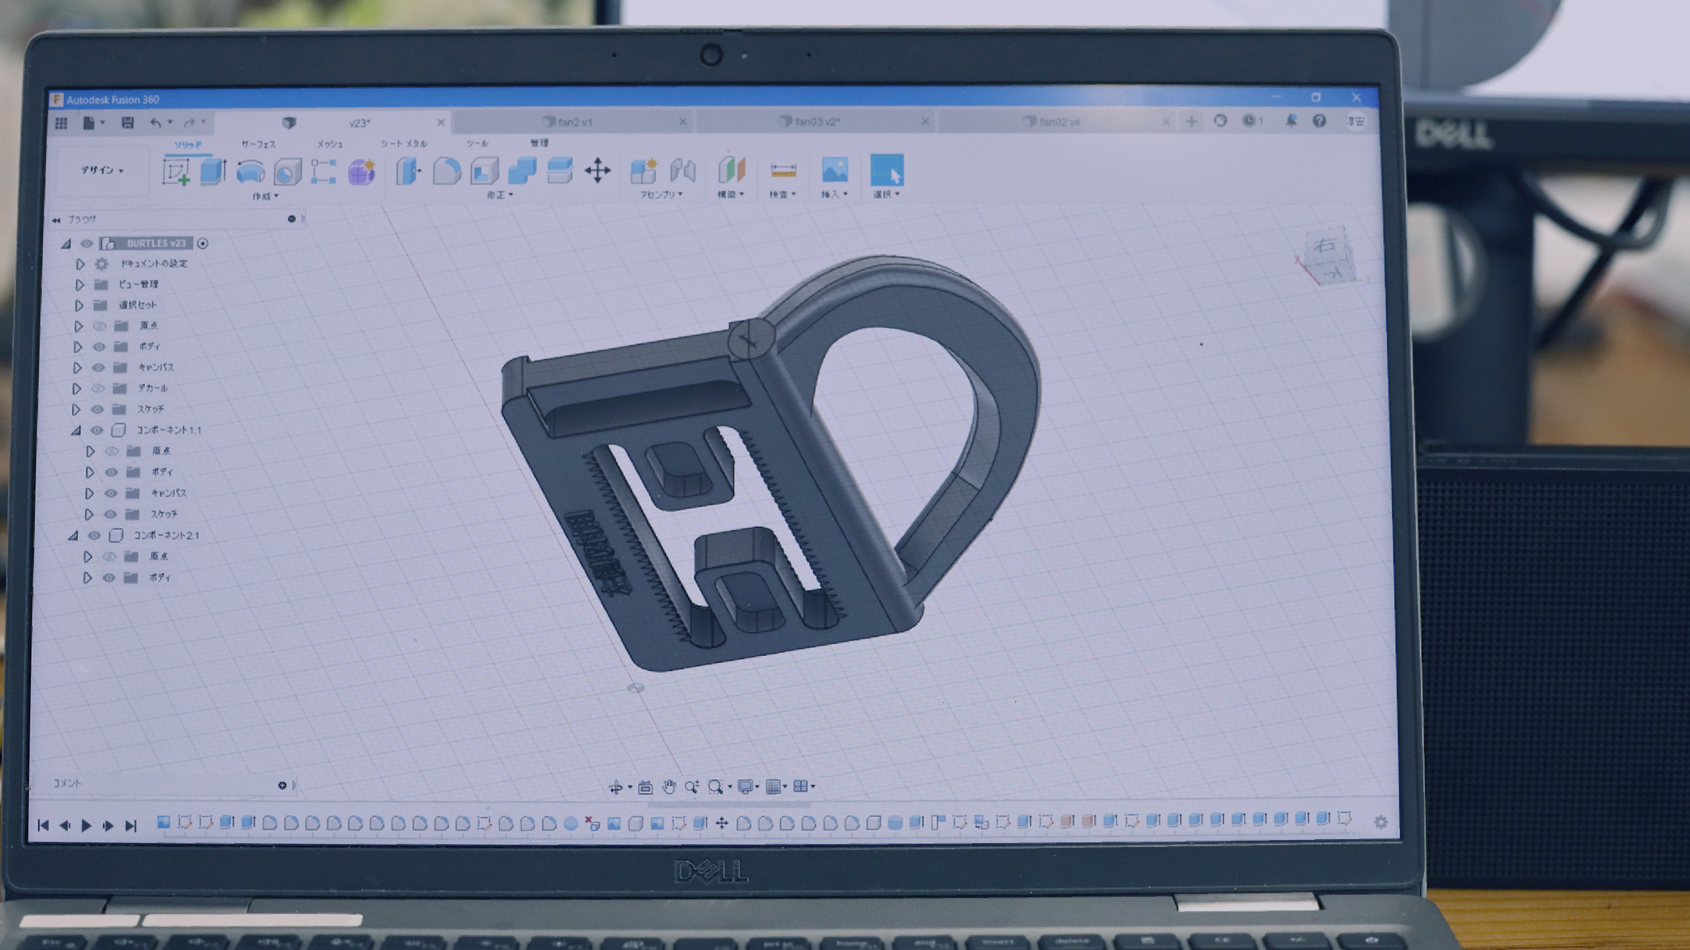The width and height of the screenshot is (1690, 950).
Task: Jump to timeline end
Action: 131,826
